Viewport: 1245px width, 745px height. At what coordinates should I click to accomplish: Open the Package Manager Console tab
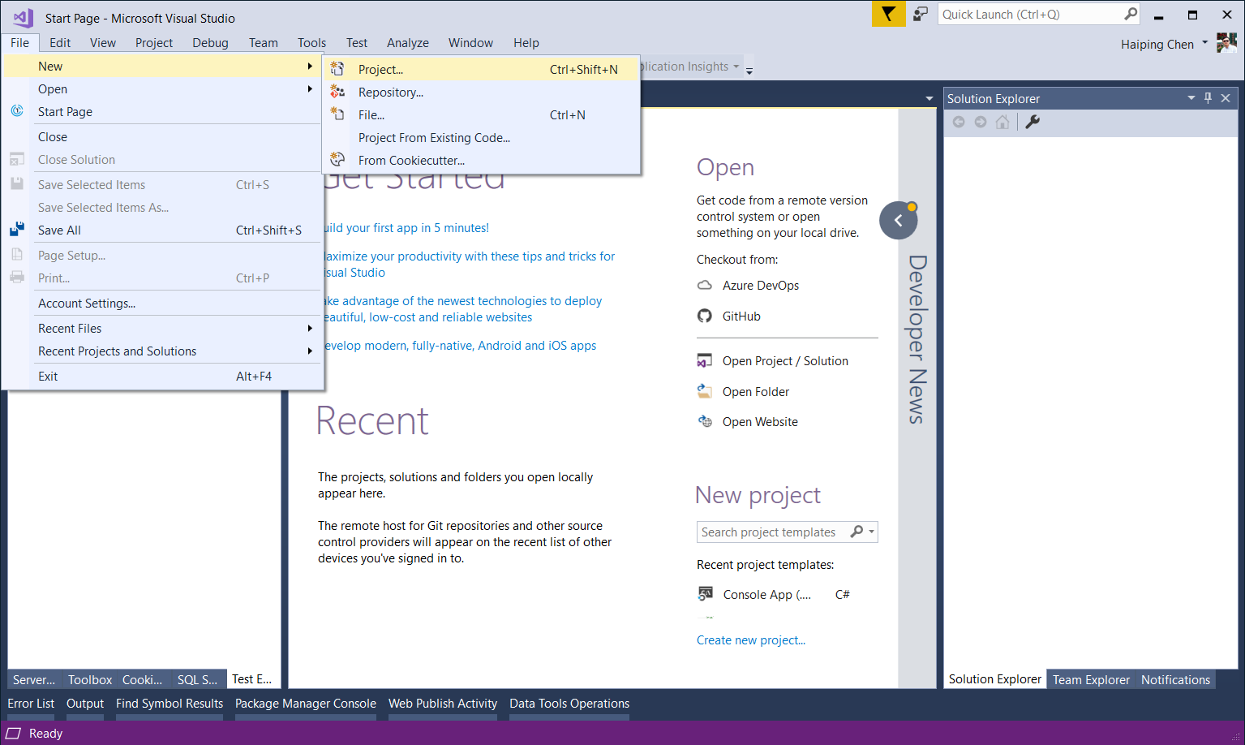tap(305, 704)
